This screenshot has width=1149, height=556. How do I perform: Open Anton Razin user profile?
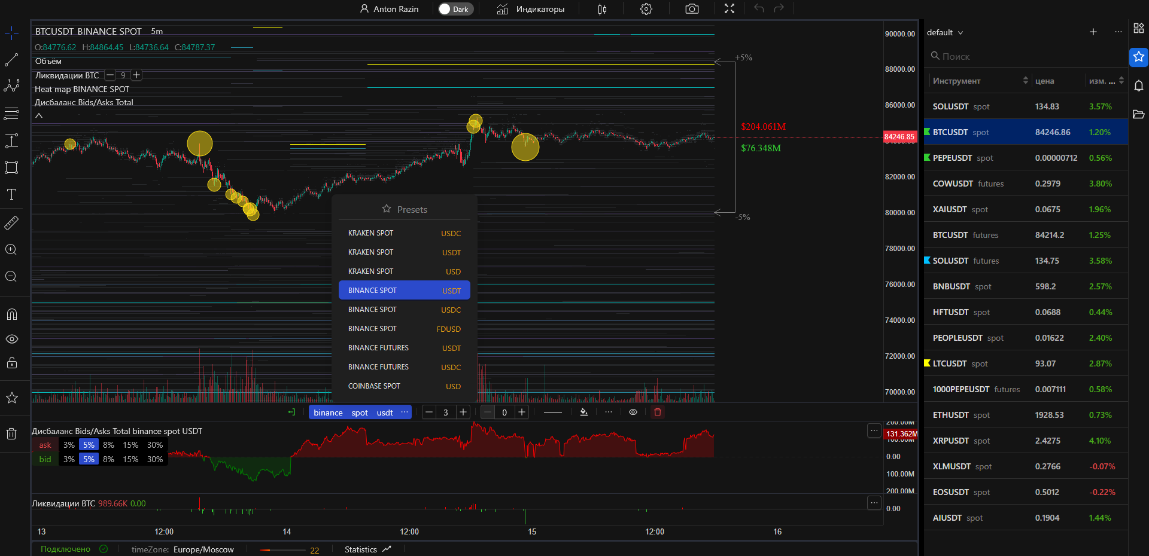(x=389, y=9)
